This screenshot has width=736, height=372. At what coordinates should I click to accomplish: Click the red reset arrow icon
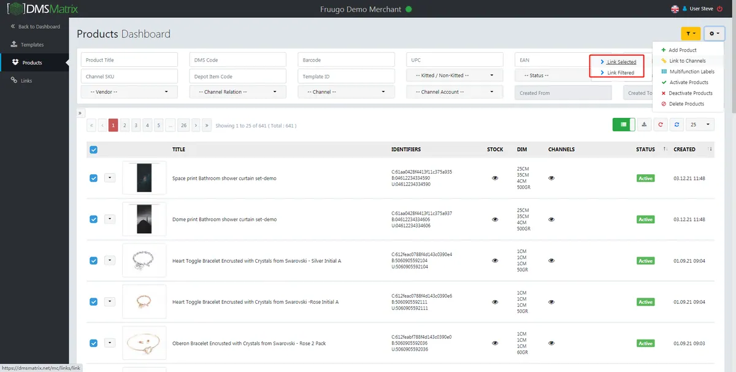[661, 125]
